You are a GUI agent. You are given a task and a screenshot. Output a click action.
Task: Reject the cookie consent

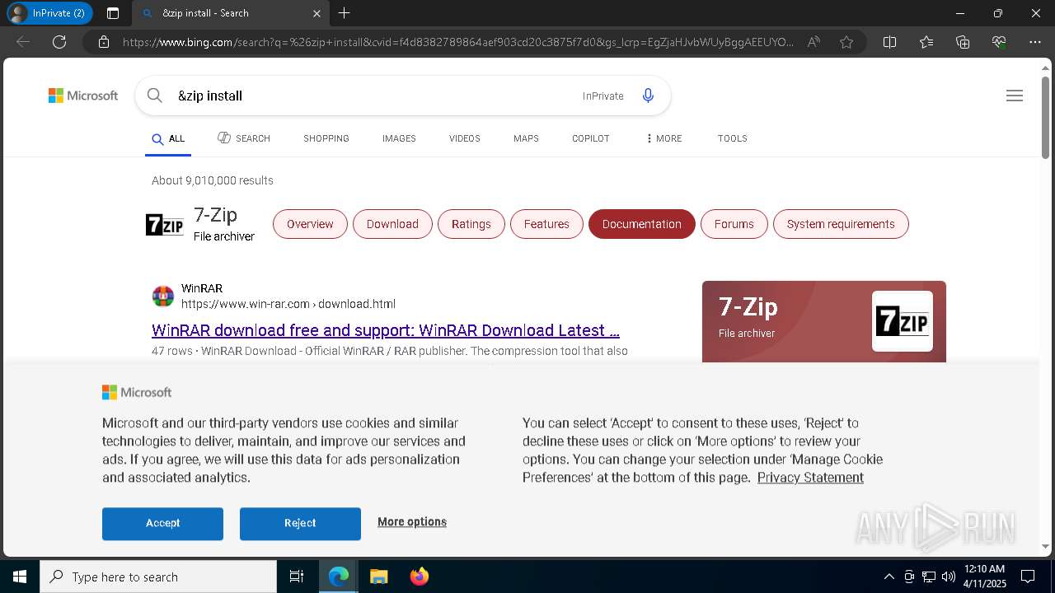[x=300, y=523]
